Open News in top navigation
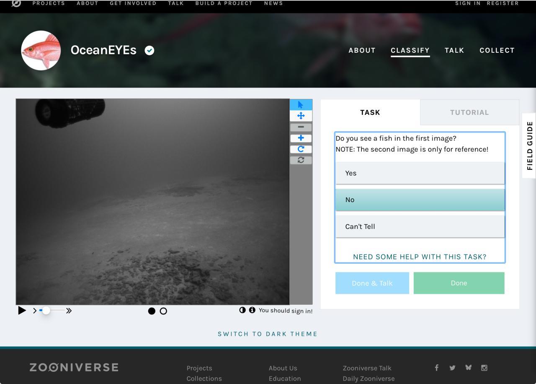Viewport: 536px width, 384px height. click(273, 3)
